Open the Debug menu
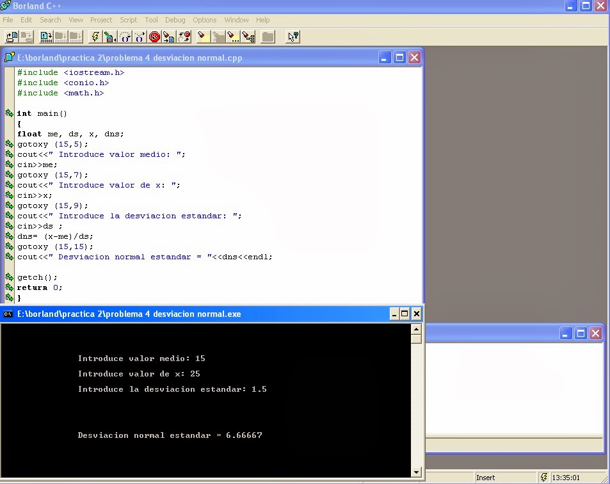Image resolution: width=610 pixels, height=484 pixels. click(x=175, y=20)
